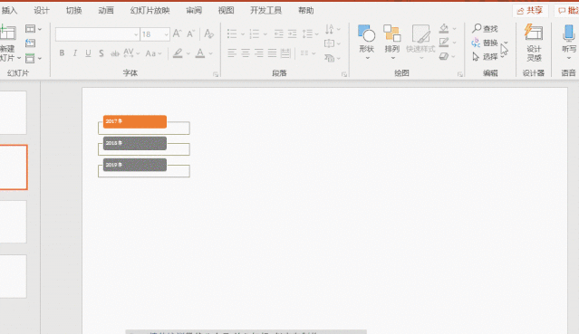Decrease the list indent level

pyautogui.click(x=279, y=34)
